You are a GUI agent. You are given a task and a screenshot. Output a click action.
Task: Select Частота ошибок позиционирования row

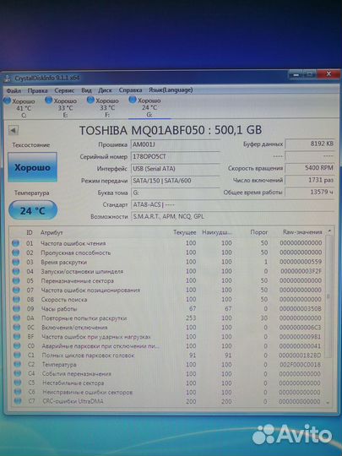[x=167, y=290]
